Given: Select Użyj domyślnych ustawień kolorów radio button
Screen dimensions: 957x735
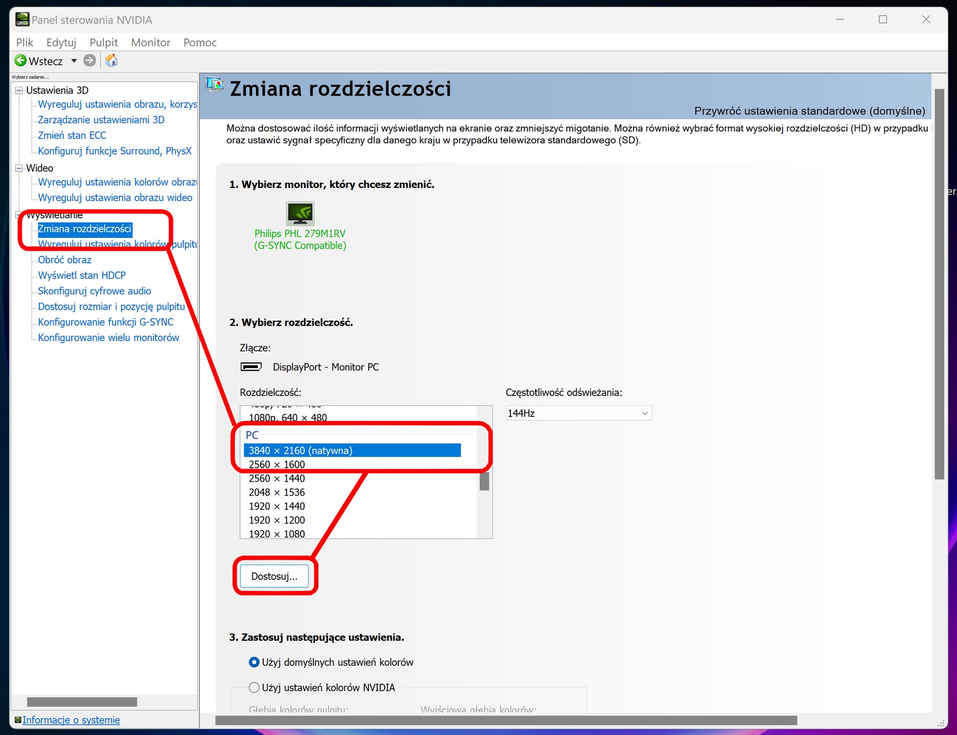Looking at the screenshot, I should click(254, 662).
